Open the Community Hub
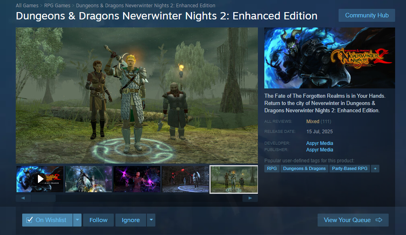Viewport: 406px width, 235px height. click(366, 15)
